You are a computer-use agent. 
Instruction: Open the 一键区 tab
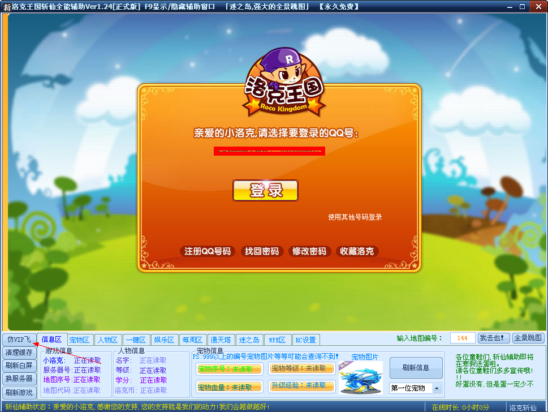click(x=136, y=340)
